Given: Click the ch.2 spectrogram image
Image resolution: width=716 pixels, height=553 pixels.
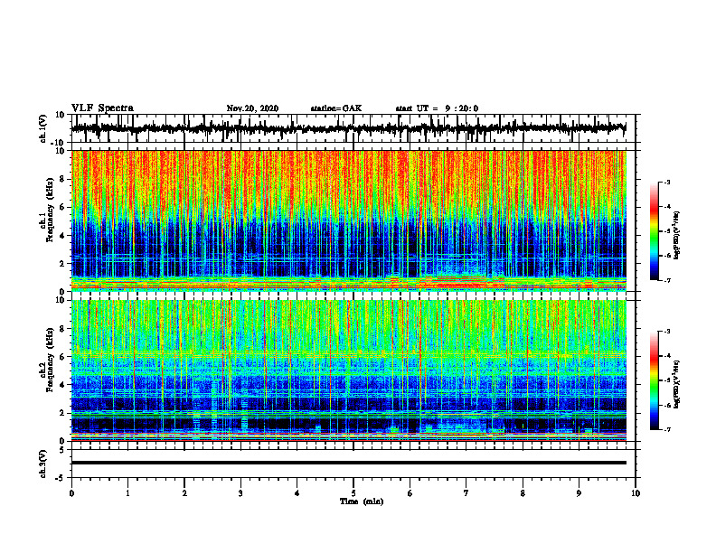Looking at the screenshot, I should [x=349, y=370].
